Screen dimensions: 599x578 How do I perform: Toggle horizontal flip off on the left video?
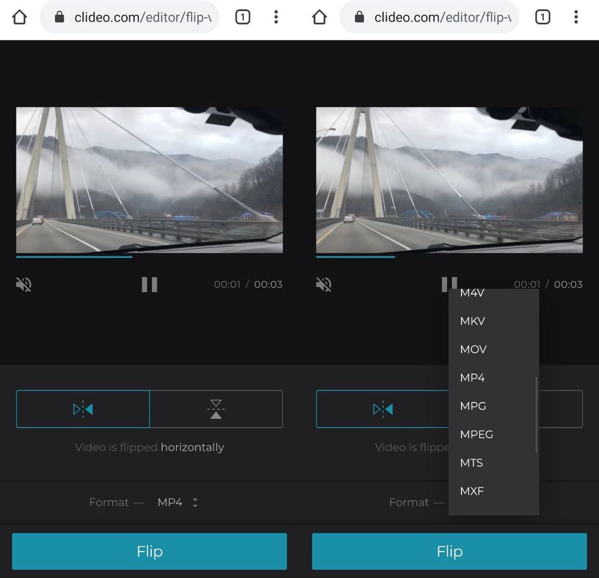(x=82, y=409)
